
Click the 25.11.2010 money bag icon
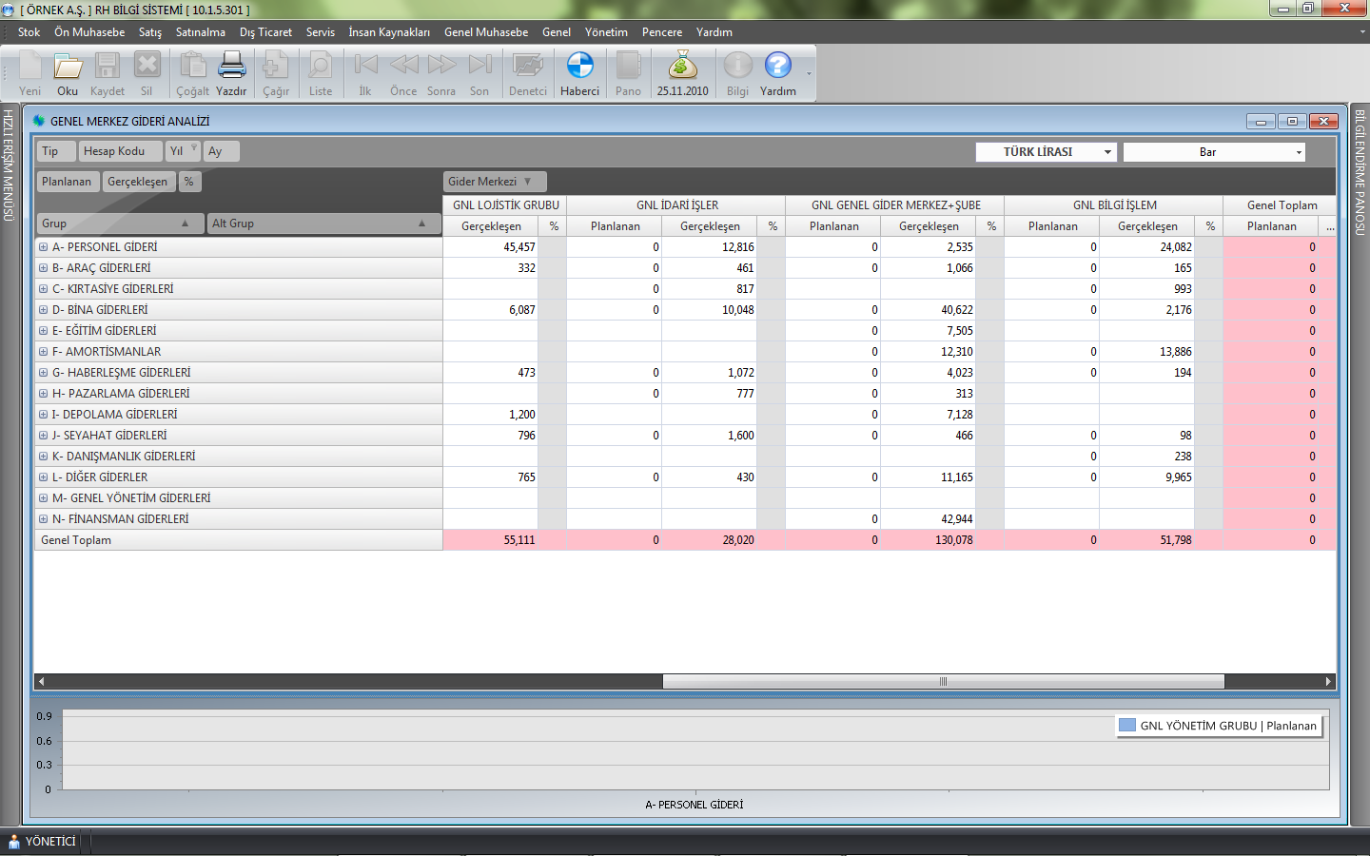(682, 67)
